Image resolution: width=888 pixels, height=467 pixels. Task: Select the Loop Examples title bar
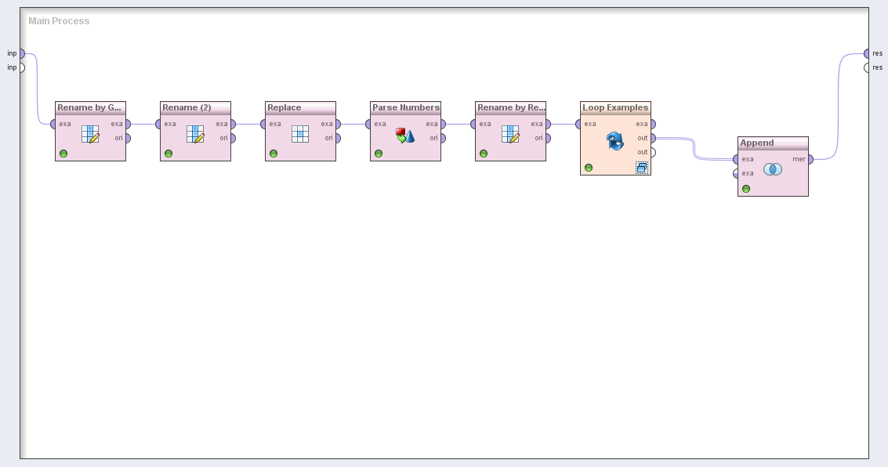615,107
